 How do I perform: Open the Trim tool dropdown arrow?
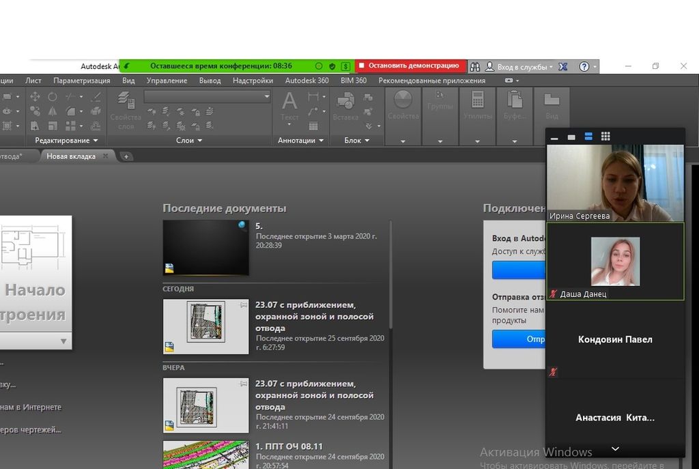click(81, 96)
